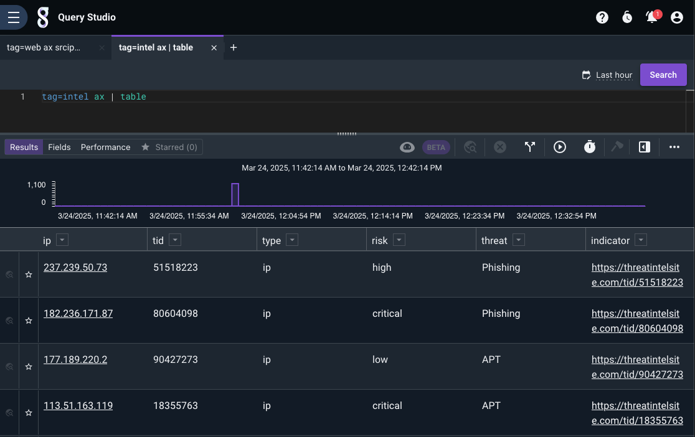Image resolution: width=695 pixels, height=437 pixels.
Task: Click the branch/fork query icon
Action: point(530,147)
